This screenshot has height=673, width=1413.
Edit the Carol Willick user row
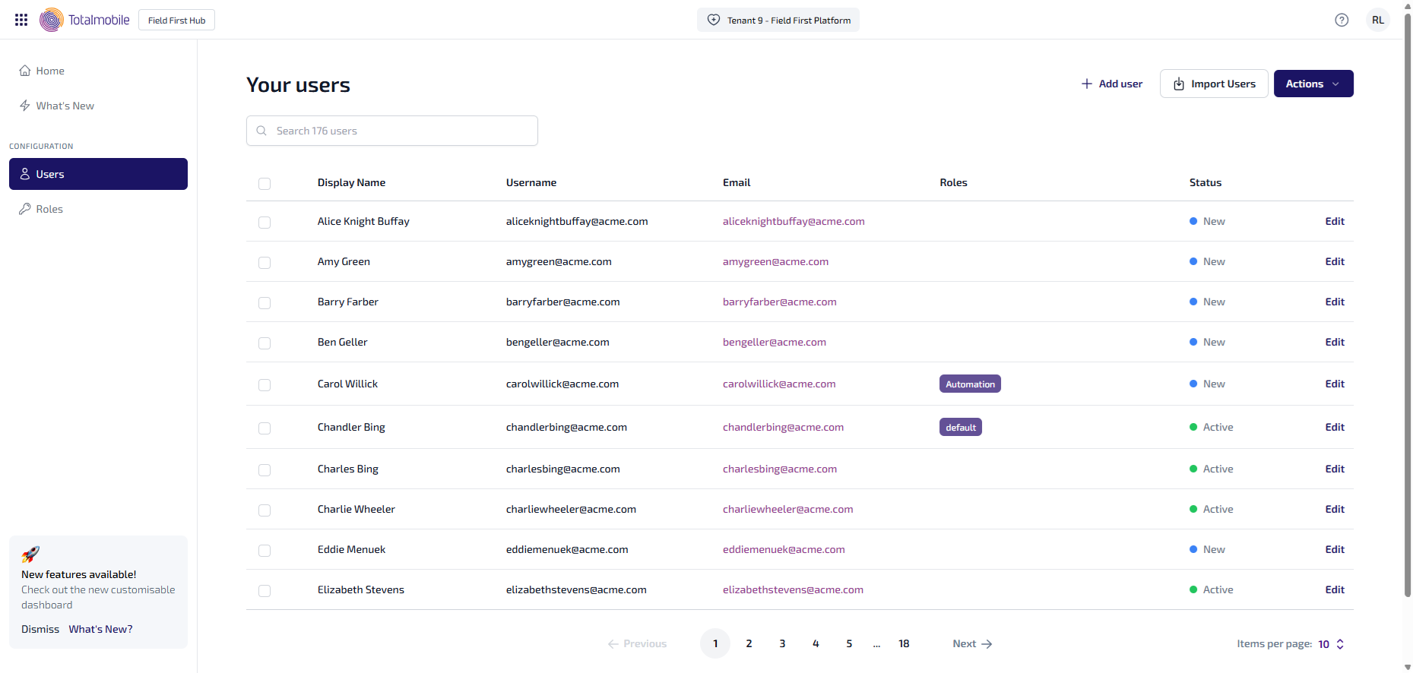click(x=1334, y=384)
